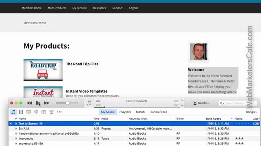Click the Search Library field
The height and width of the screenshot is (146, 261).
(x=238, y=103)
